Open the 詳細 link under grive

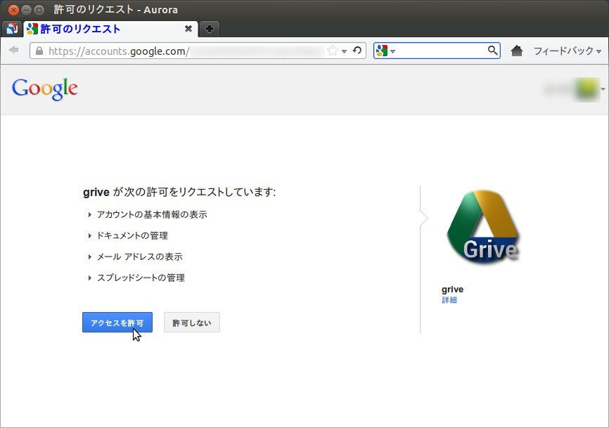[449, 300]
